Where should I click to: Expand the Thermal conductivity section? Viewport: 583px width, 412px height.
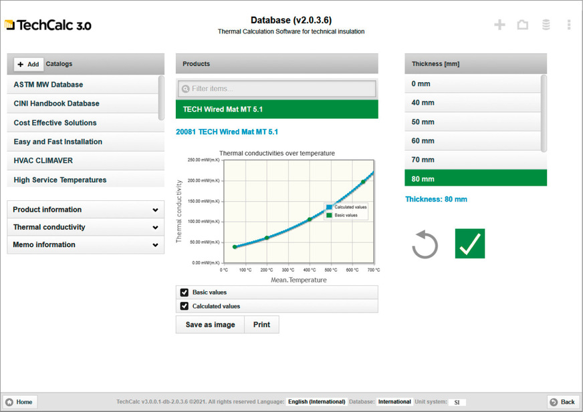point(86,227)
